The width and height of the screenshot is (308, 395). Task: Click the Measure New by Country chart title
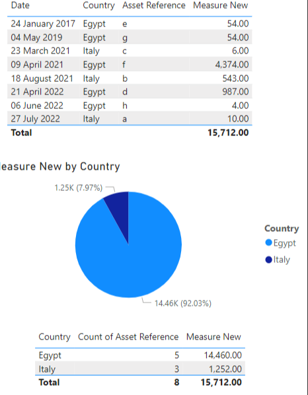(x=59, y=166)
